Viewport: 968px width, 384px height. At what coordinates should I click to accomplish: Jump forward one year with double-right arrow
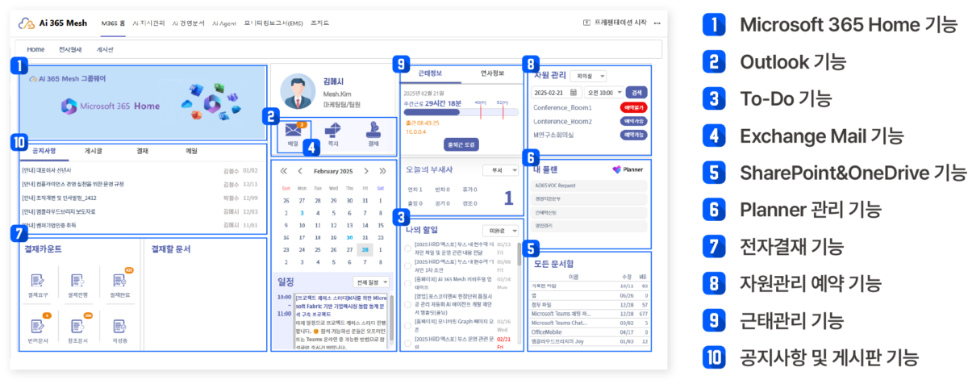[x=383, y=171]
